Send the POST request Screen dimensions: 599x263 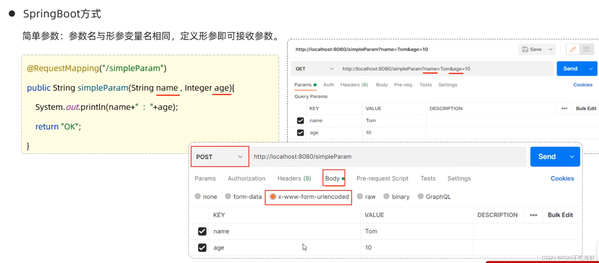click(x=547, y=157)
